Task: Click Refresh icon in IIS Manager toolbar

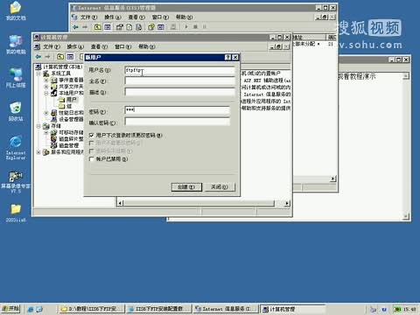Action: (129, 27)
